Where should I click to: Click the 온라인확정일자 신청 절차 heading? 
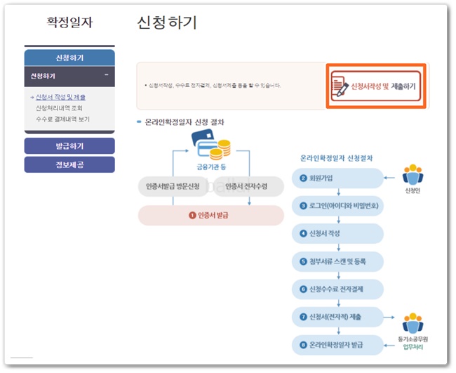[x=185, y=122]
